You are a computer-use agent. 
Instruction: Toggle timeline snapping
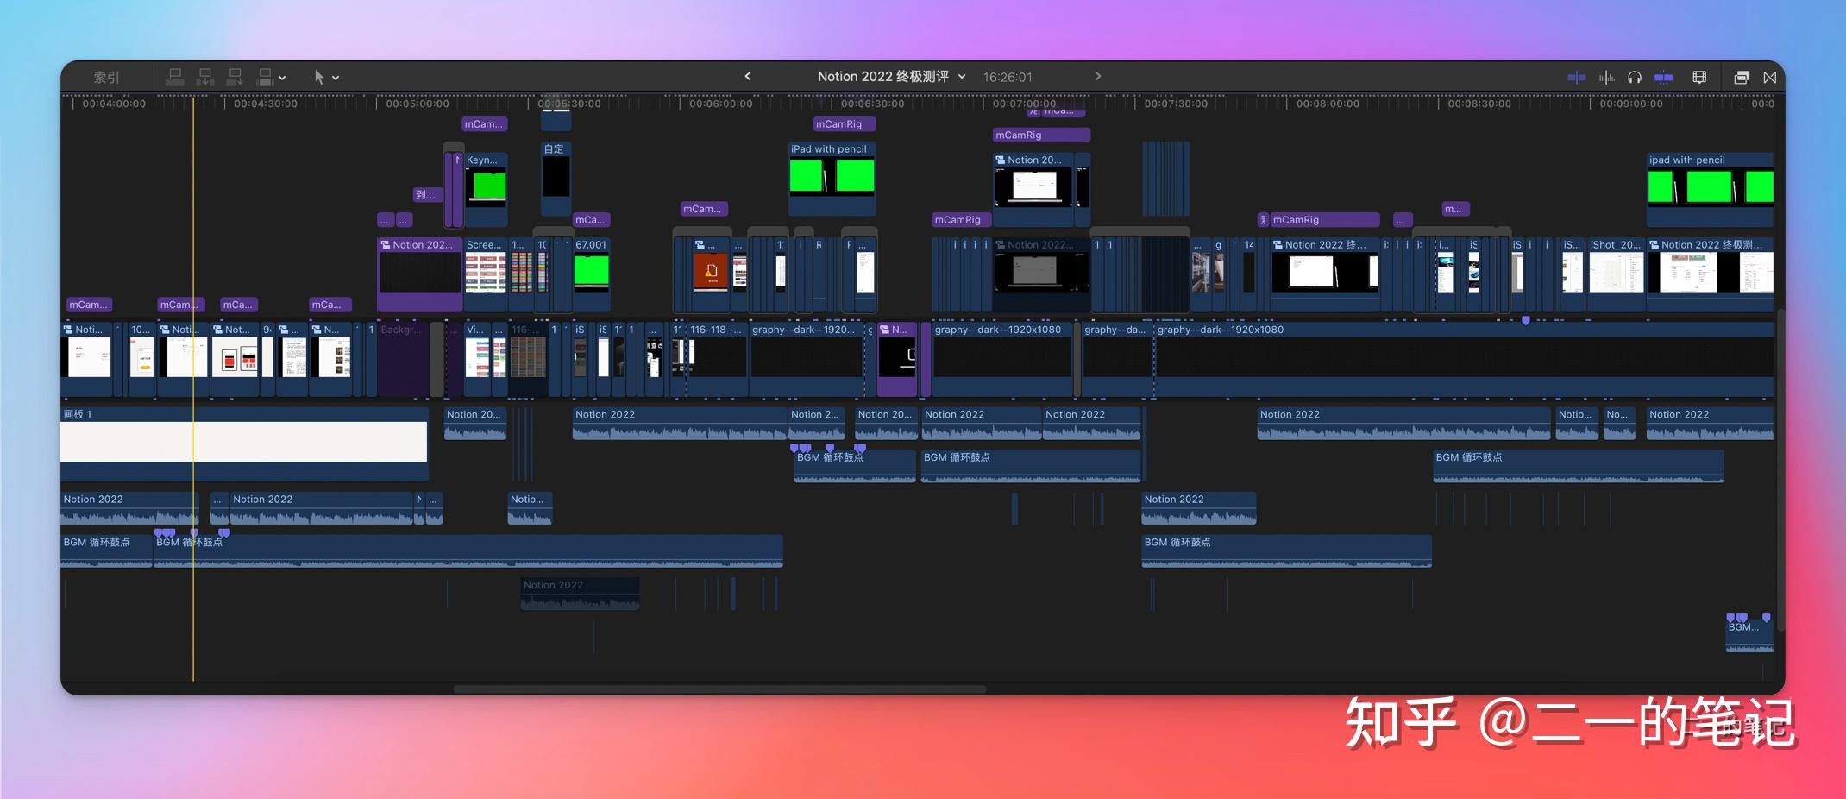click(1664, 77)
